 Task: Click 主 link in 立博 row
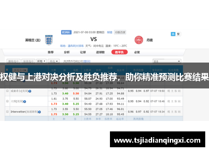coord(172,101)
